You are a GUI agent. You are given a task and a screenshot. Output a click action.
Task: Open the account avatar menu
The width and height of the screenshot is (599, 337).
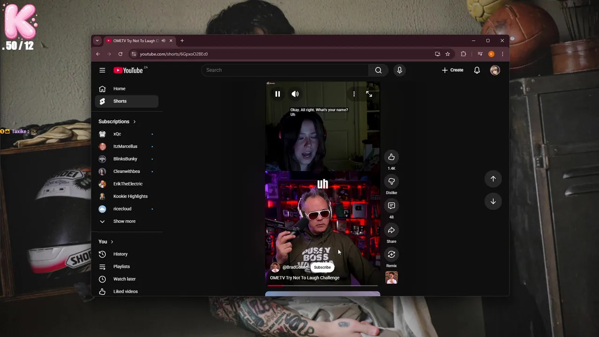495,70
